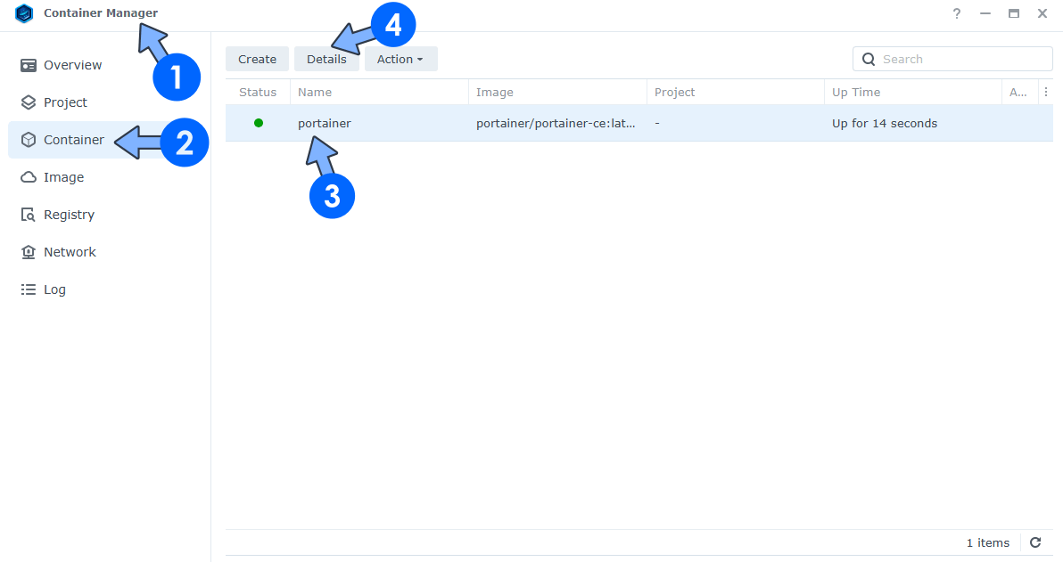The image size is (1063, 562).
Task: Click the Log list icon in sidebar
Action: click(28, 289)
